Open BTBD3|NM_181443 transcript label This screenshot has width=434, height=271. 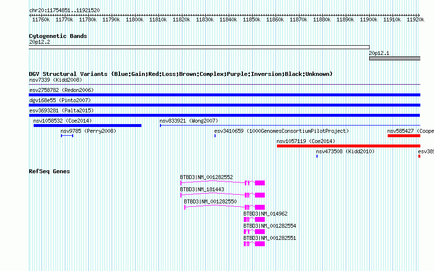pyautogui.click(x=202, y=189)
